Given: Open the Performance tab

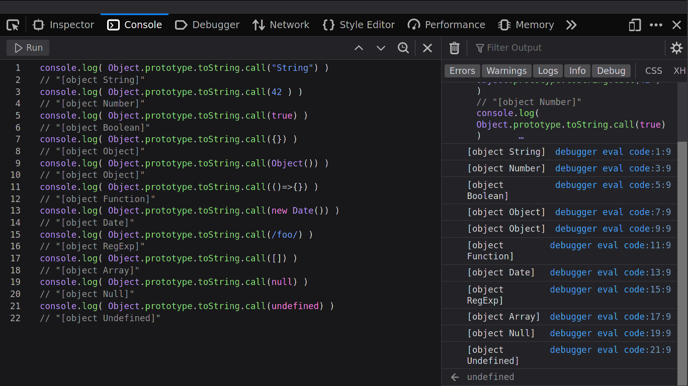Looking at the screenshot, I should [x=447, y=25].
